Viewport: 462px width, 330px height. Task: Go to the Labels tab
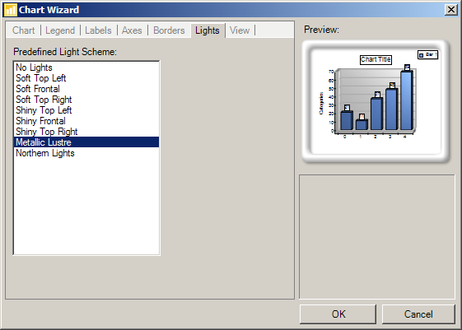point(98,30)
